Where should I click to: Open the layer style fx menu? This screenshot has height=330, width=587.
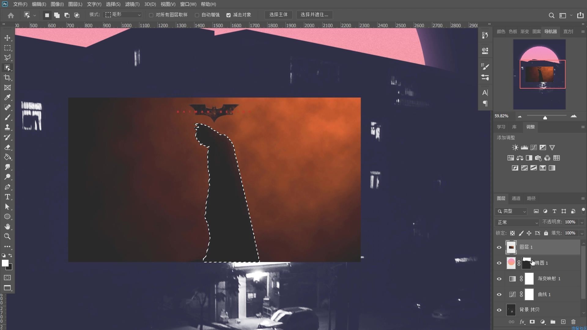pos(522,322)
